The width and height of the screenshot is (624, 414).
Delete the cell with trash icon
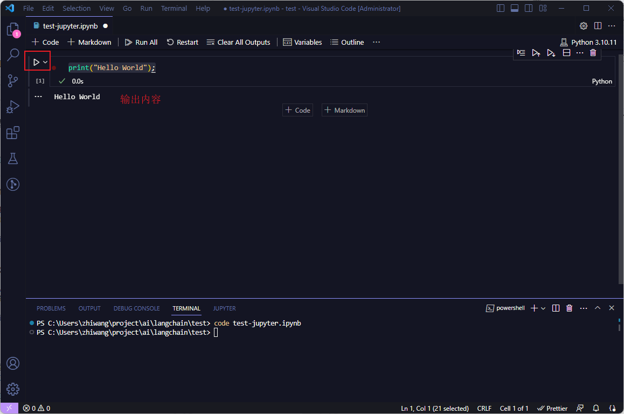[x=593, y=52]
